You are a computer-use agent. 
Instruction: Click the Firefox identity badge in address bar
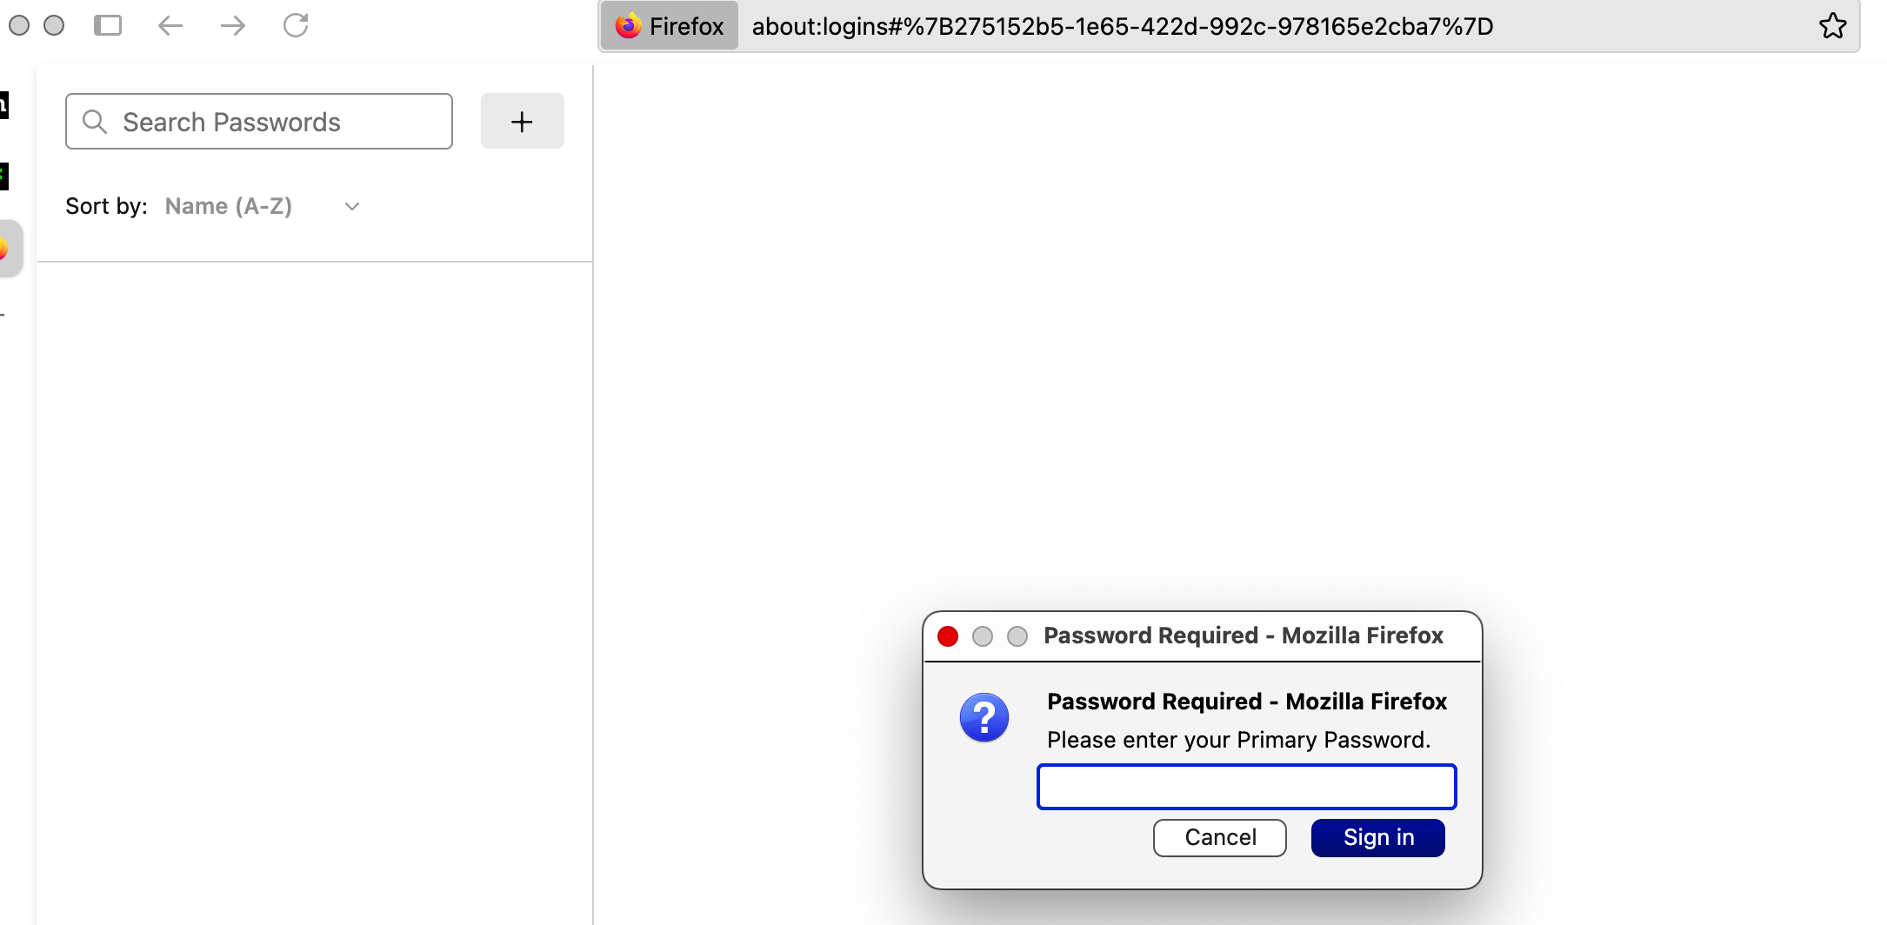[x=670, y=26]
